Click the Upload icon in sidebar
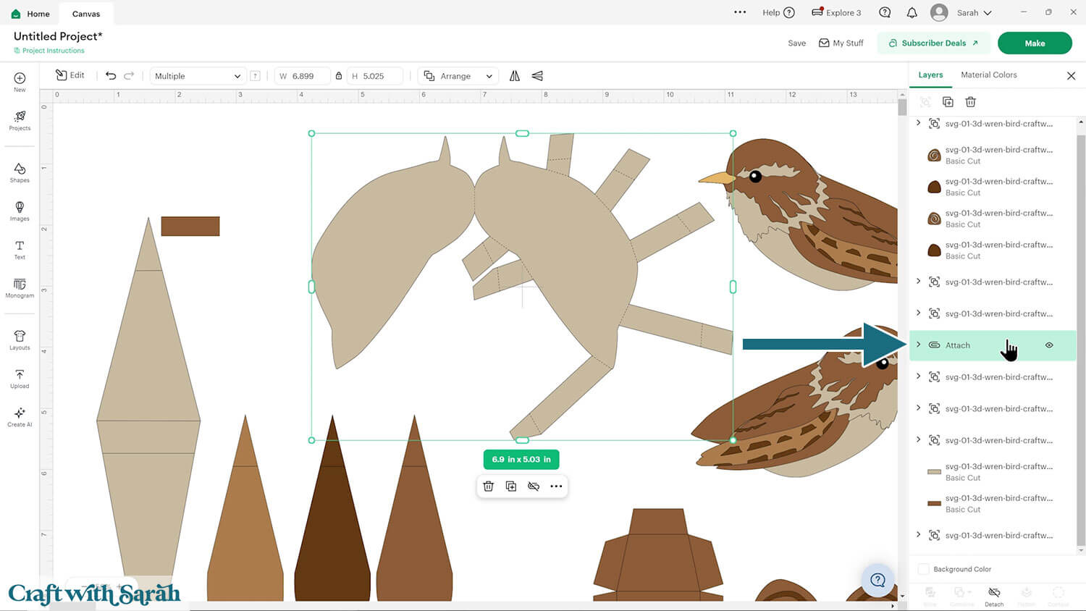This screenshot has width=1086, height=611. (x=20, y=378)
